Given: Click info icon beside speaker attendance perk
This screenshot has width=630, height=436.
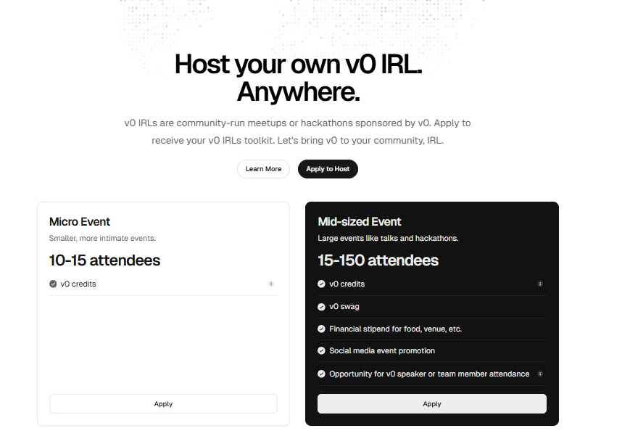Looking at the screenshot, I should (x=540, y=374).
